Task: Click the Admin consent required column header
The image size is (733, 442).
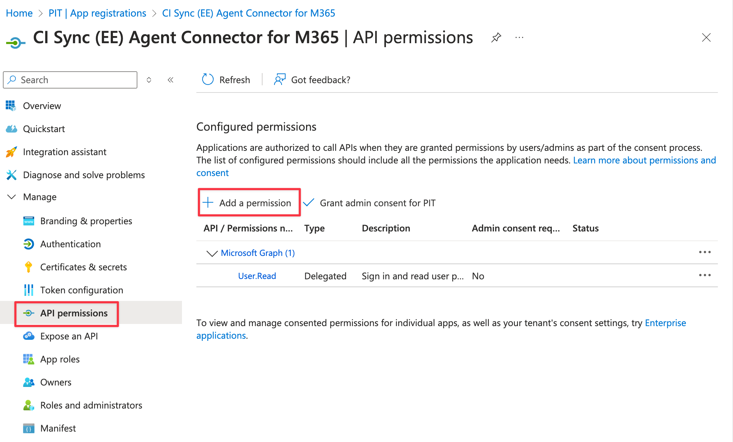Action: click(516, 228)
